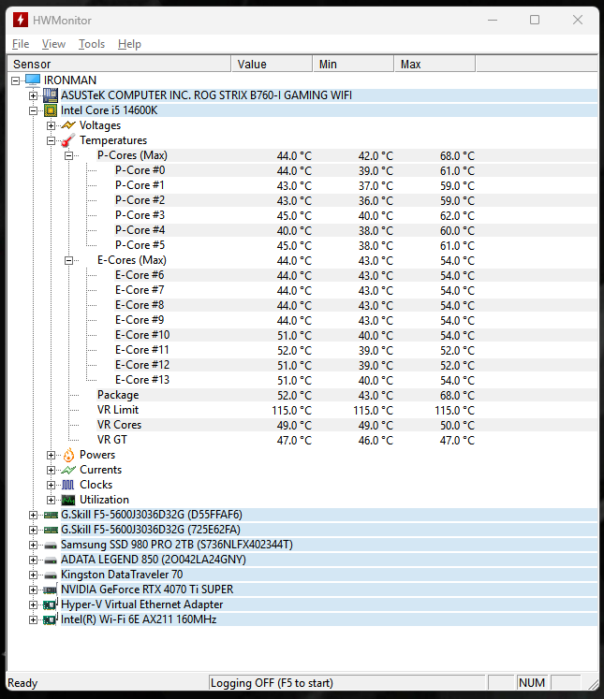Click drive icon for ADATA LEGEND 850

51,560
